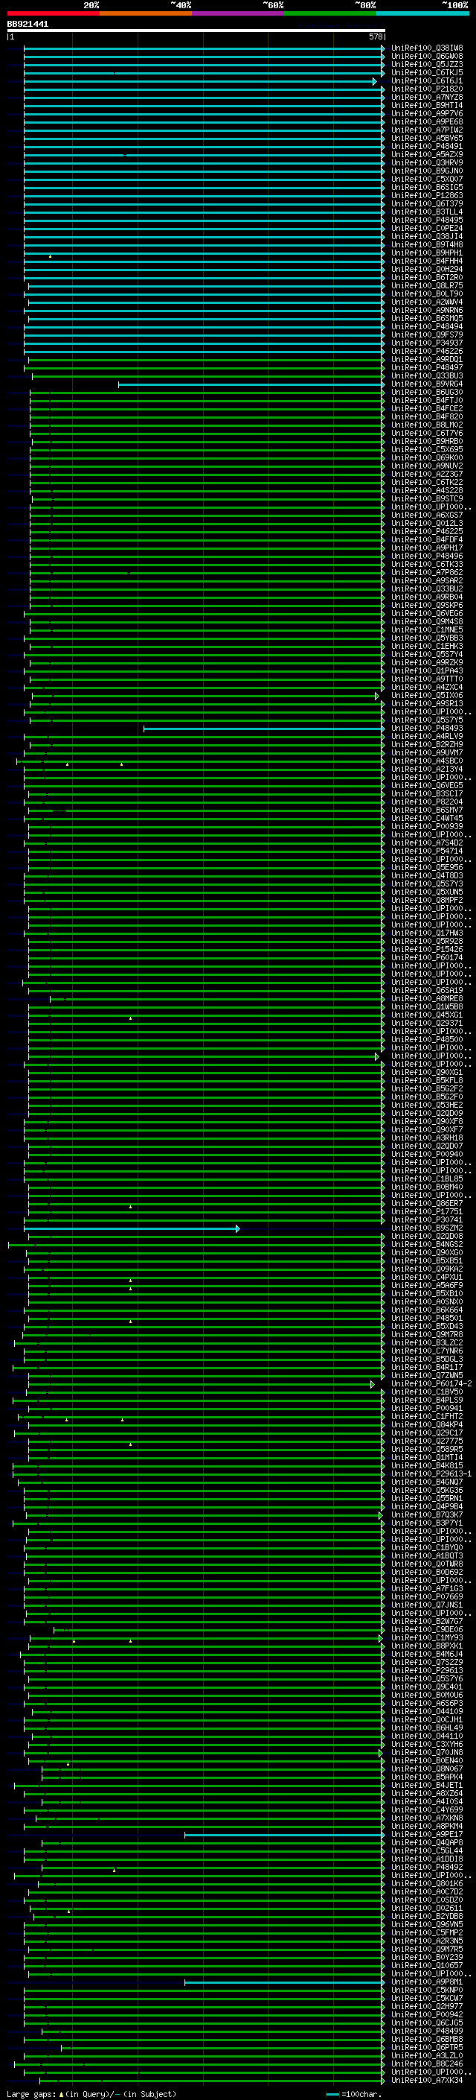Image resolution: width=476 pixels, height=2100 pixels.
Task: Click the hit label UniRef100_P46225
Action: (x=427, y=532)
